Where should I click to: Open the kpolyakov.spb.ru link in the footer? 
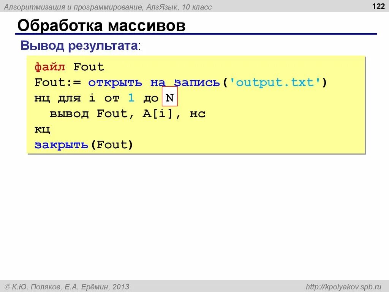pos(343,287)
